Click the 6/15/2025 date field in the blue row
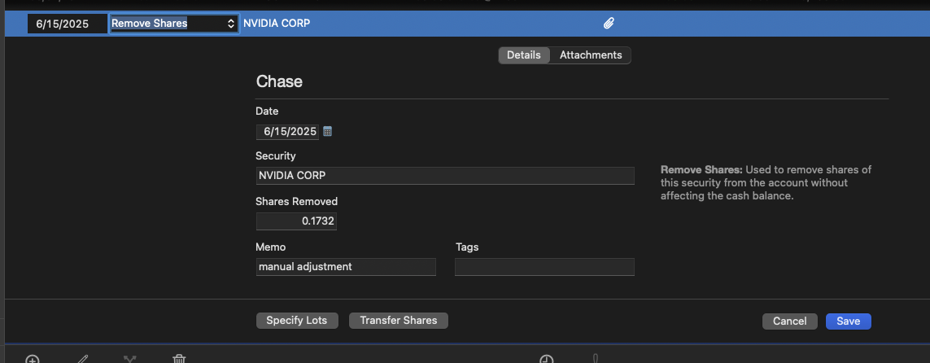The image size is (930, 363). [x=67, y=24]
